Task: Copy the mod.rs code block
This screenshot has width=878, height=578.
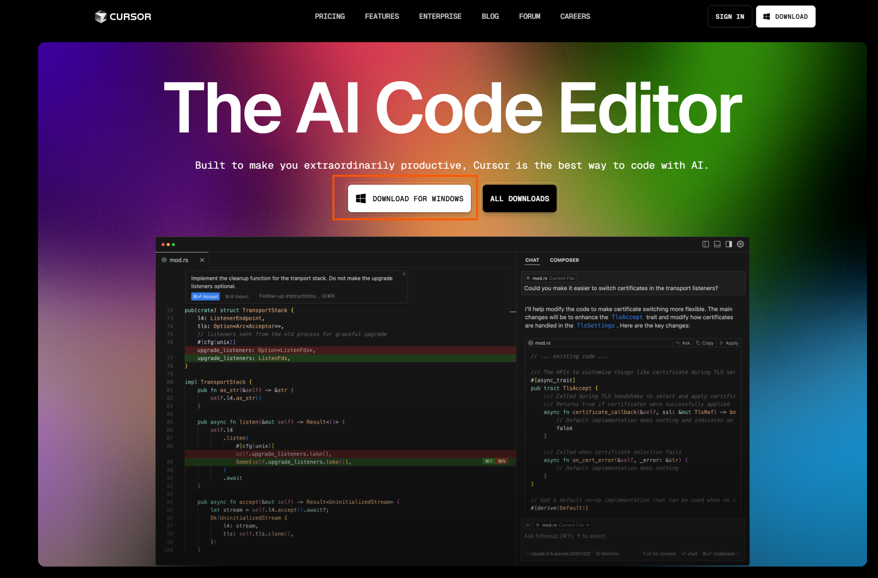Action: point(705,343)
